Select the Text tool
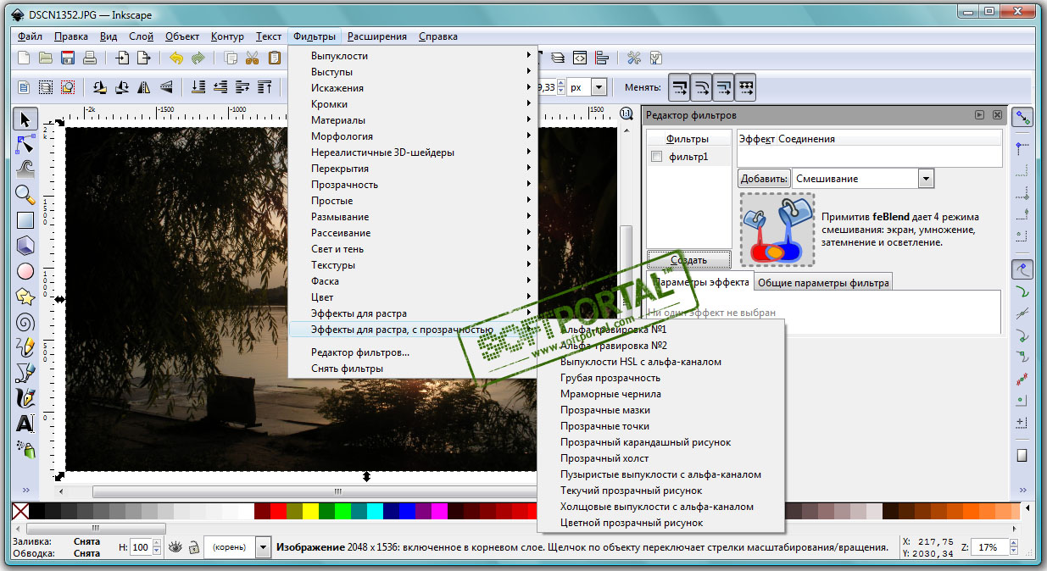 (25, 424)
